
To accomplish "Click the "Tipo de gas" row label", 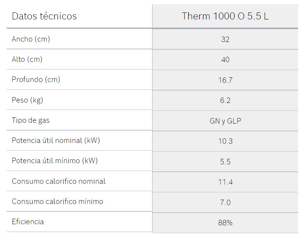I will [31, 120].
